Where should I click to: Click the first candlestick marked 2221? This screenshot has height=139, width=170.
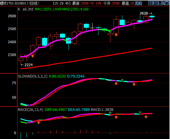(x=21, y=59)
